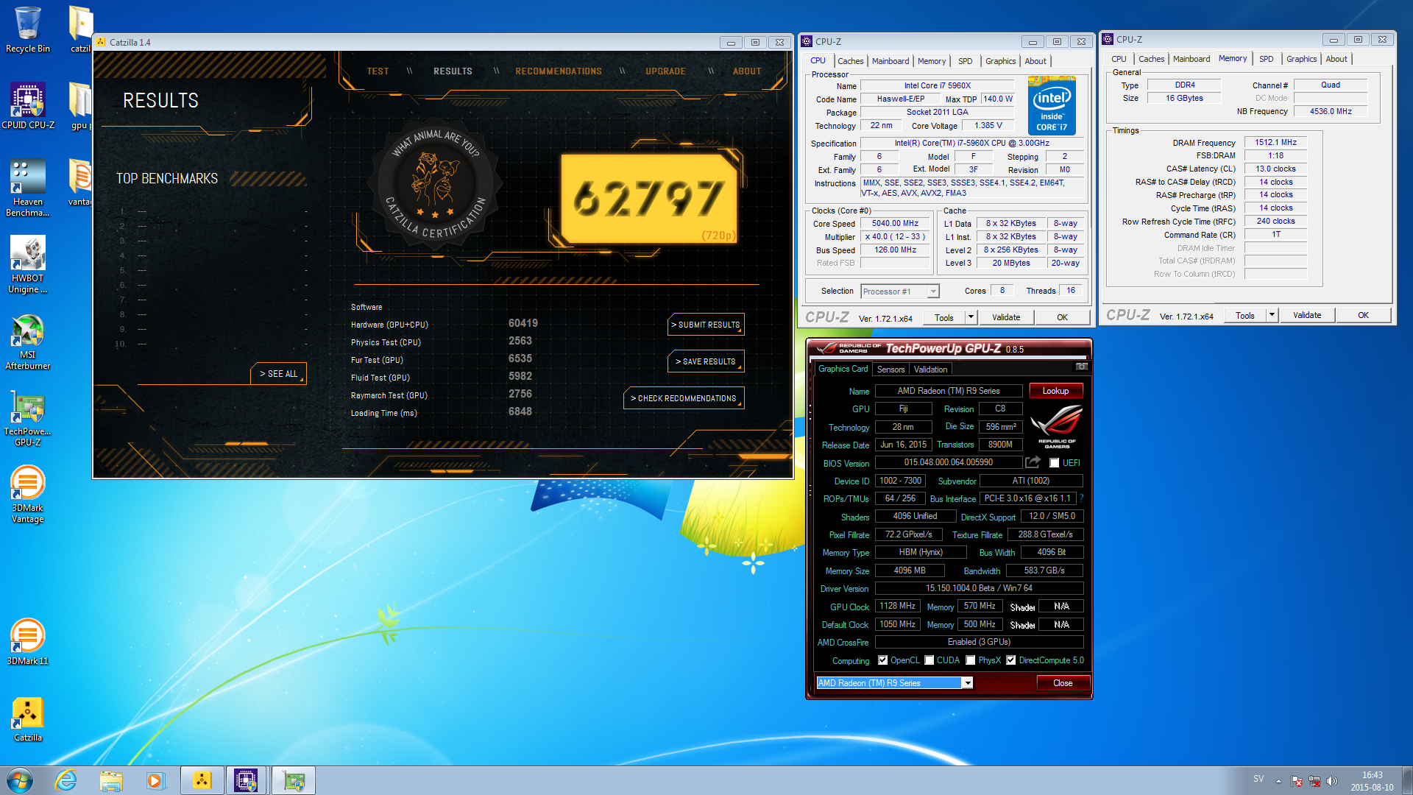1413x795 pixels.
Task: Go to TEST section in Catzilla
Action: click(378, 71)
